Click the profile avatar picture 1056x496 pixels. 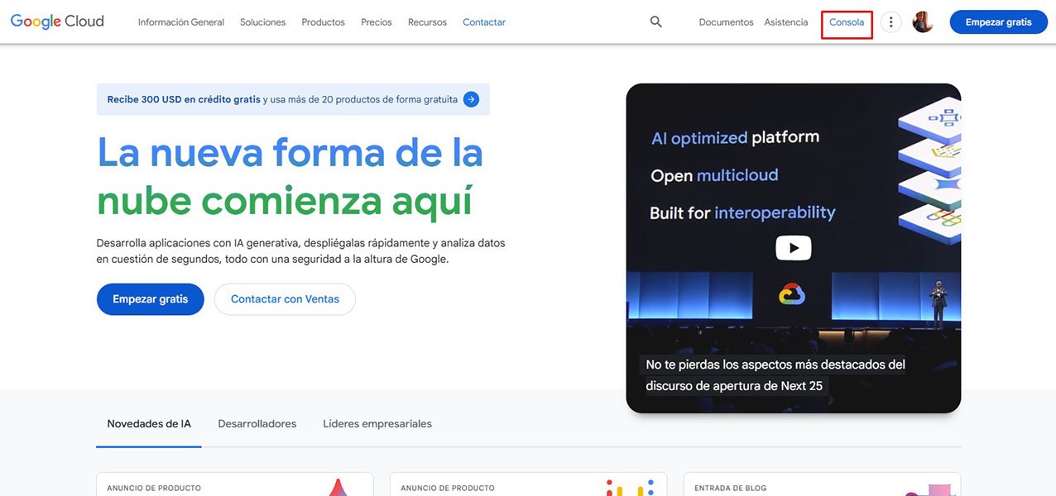[x=923, y=21]
